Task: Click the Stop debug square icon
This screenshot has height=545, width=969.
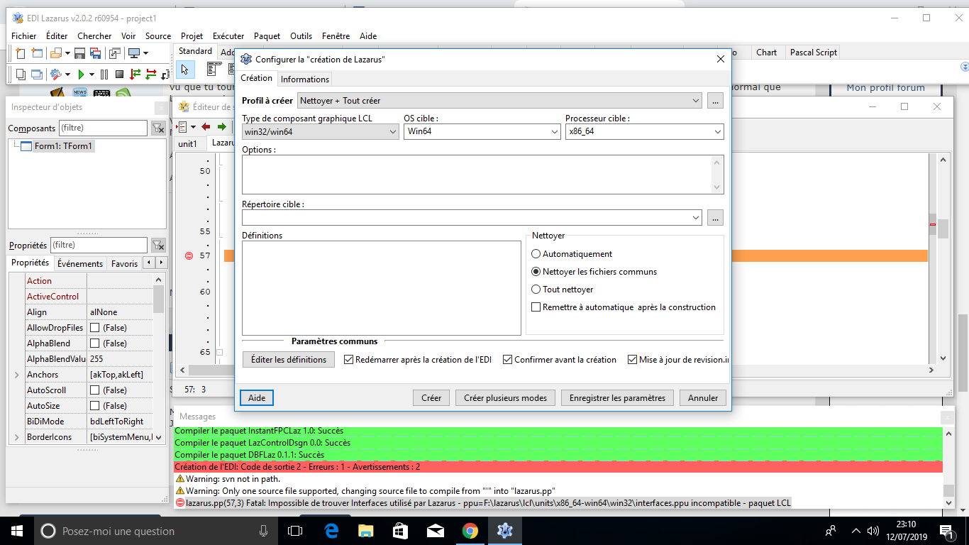Action: [119, 74]
